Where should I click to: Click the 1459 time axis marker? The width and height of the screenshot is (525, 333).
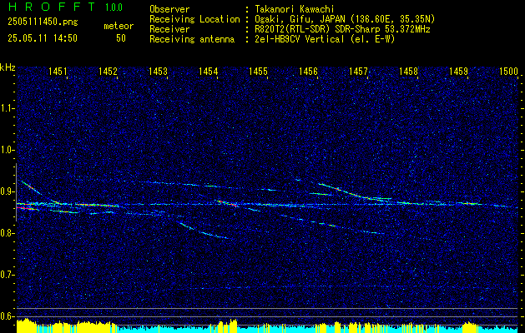click(x=458, y=71)
